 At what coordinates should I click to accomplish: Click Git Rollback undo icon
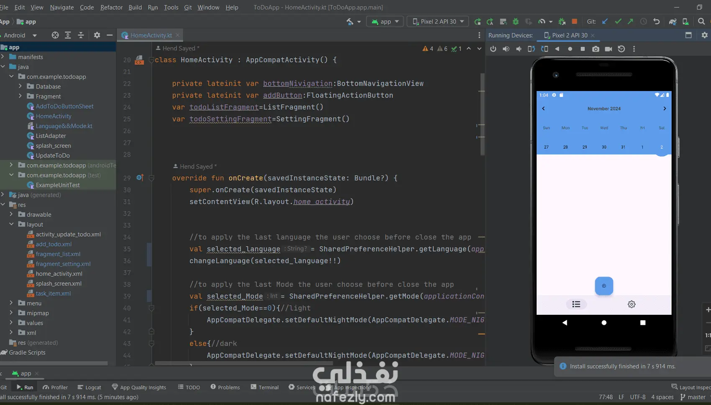point(657,22)
